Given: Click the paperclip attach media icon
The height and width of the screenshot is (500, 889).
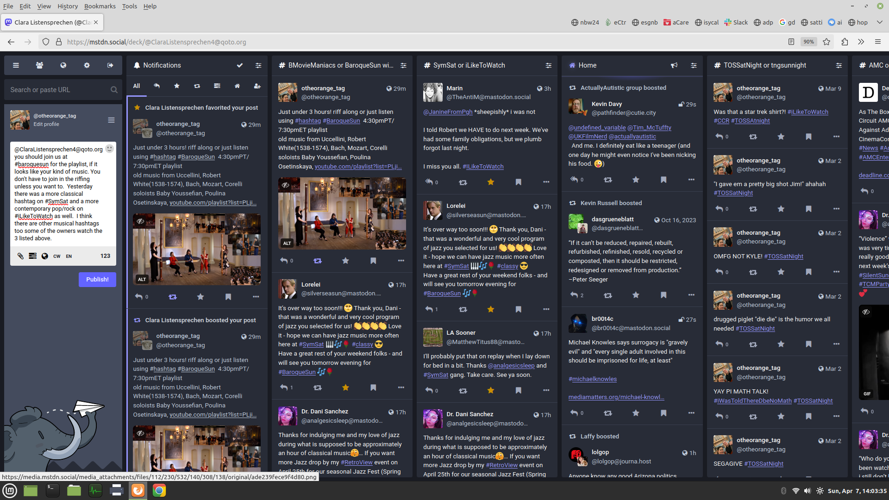Looking at the screenshot, I should pyautogui.click(x=20, y=256).
